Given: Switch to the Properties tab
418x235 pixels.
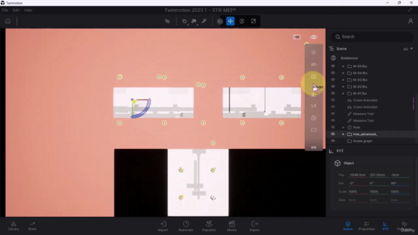Looking at the screenshot, I should tap(366, 226).
